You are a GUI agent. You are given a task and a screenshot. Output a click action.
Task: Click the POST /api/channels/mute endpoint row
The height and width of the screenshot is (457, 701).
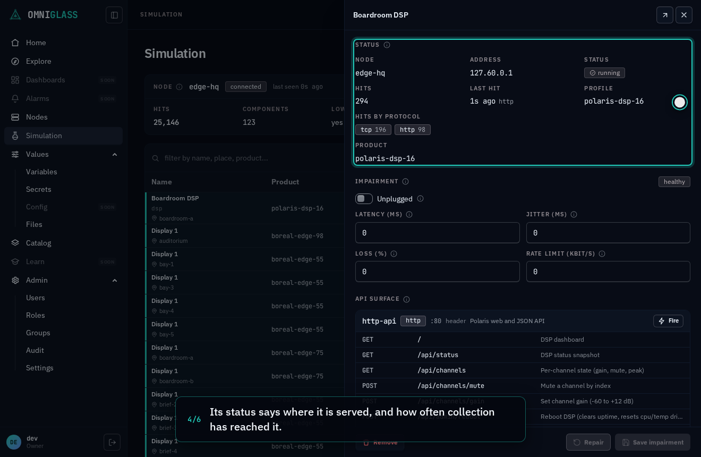tap(523, 386)
